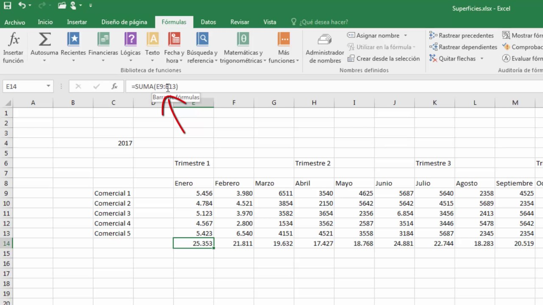Switch to the Vista tab

tap(270, 22)
